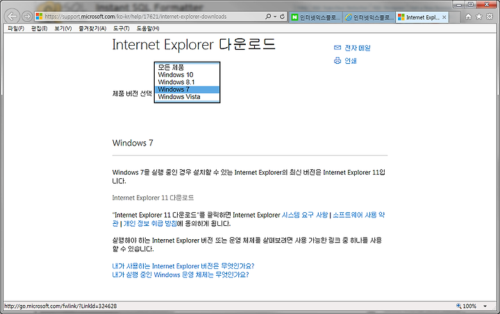Click the Internet Explorer 11 다운로드 link
The width and height of the screenshot is (500, 314).
(153, 198)
